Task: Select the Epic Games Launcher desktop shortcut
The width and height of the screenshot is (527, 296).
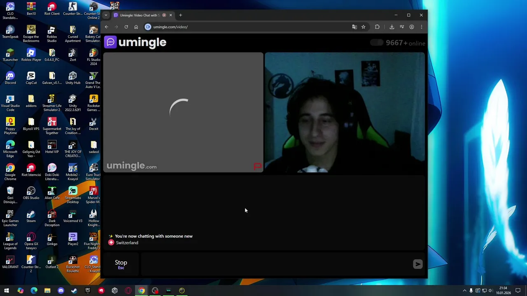Action: click(10, 218)
